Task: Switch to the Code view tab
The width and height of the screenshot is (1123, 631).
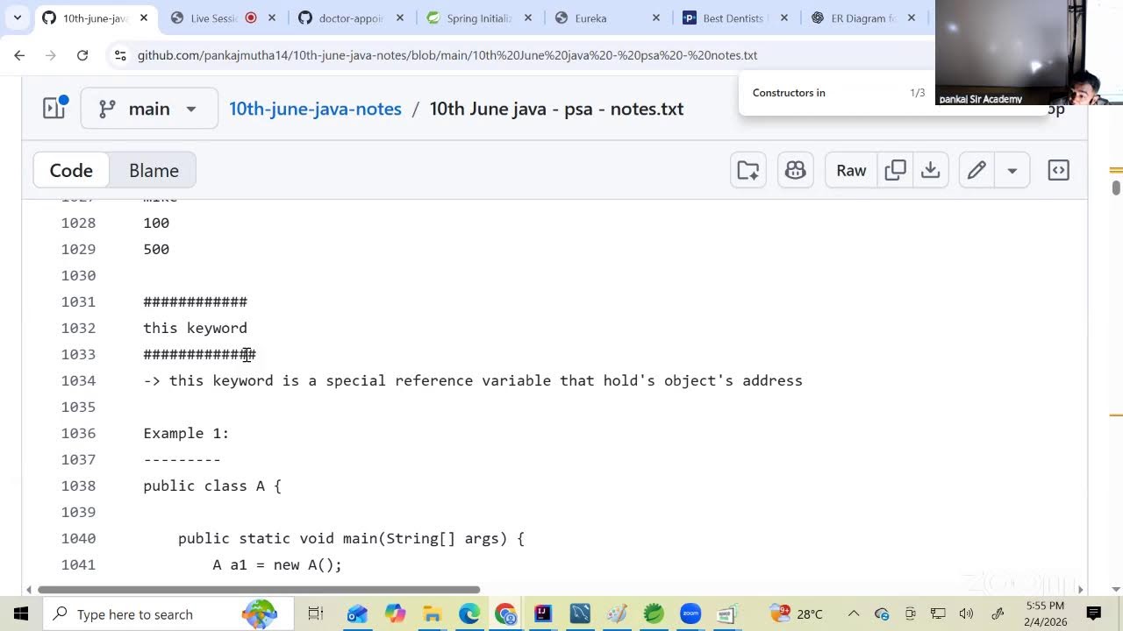Action: pyautogui.click(x=71, y=170)
